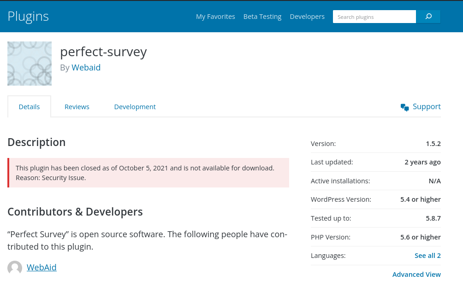Click the Plugins header title
This screenshot has height=304, width=463.
[x=28, y=17]
